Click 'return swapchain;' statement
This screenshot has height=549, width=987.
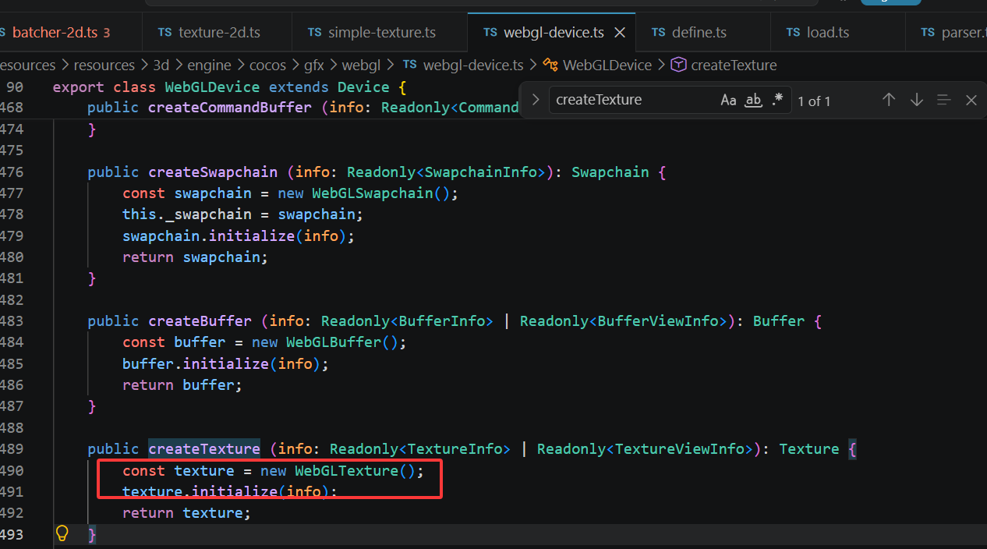(x=195, y=257)
